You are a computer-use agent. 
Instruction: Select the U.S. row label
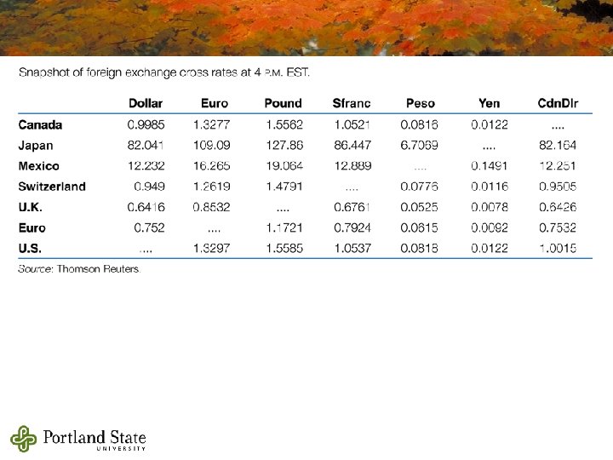coord(31,249)
